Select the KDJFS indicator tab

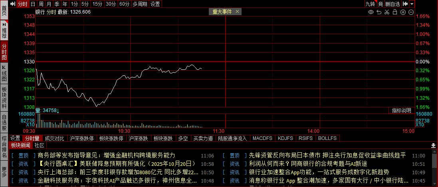tap(285, 138)
